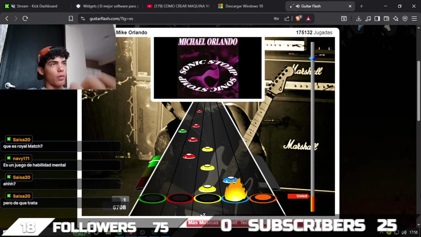Click the flaming blue fret button
This screenshot has height=237, width=421.
click(235, 197)
